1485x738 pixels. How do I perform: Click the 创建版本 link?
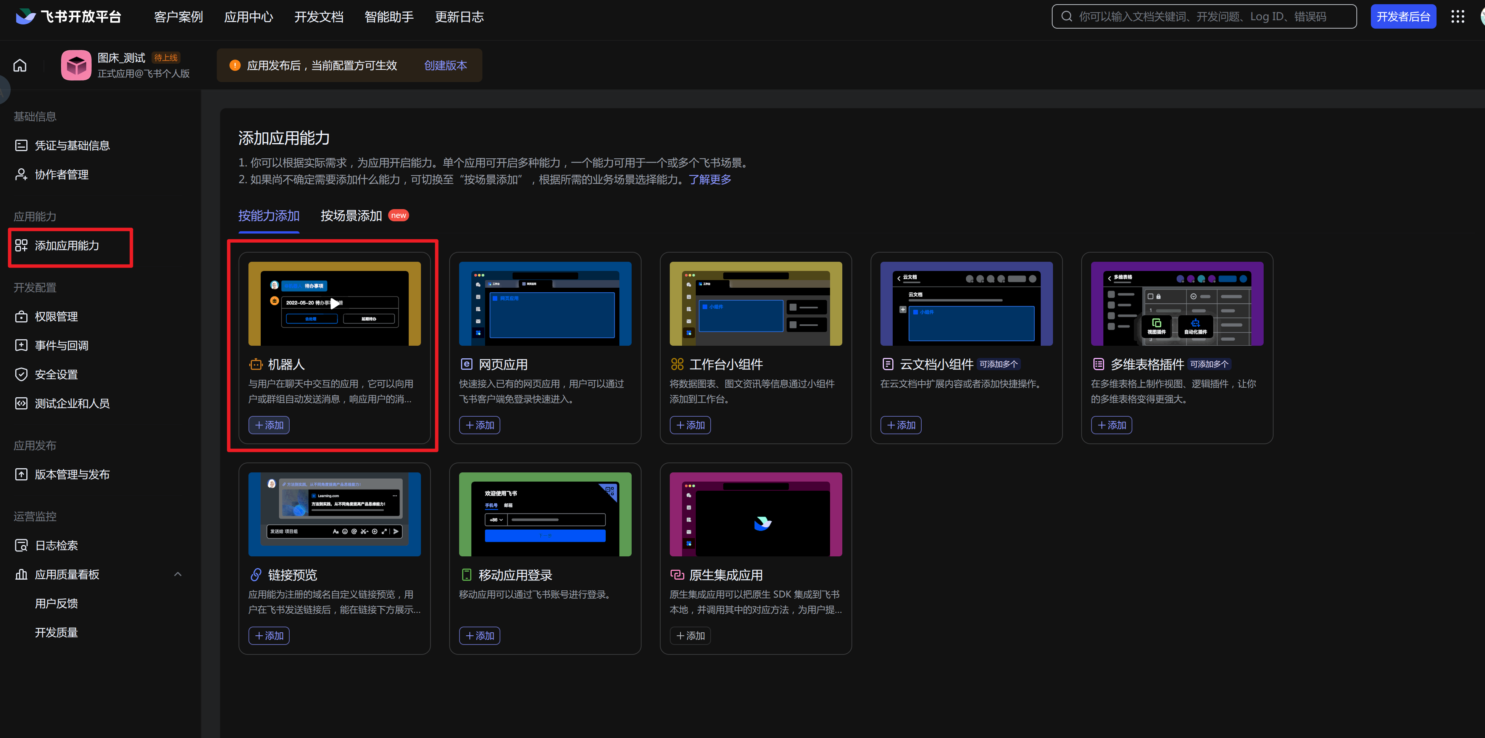(445, 65)
